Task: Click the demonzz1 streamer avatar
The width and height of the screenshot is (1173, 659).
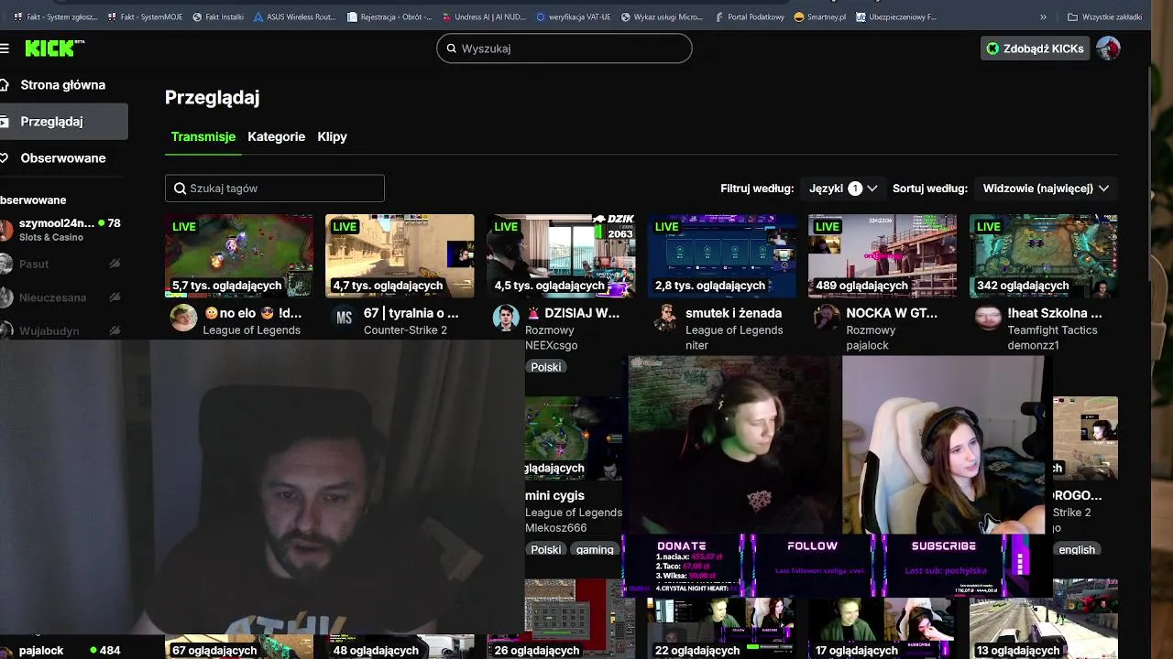Action: click(x=988, y=319)
